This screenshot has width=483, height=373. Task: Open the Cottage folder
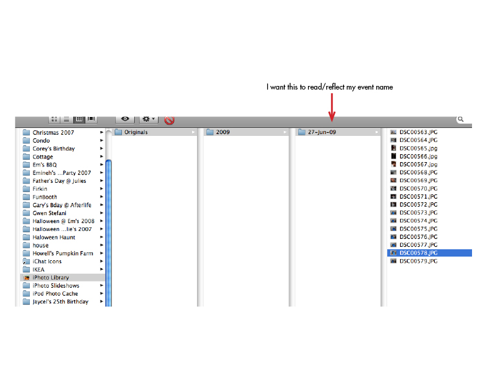[x=63, y=157]
